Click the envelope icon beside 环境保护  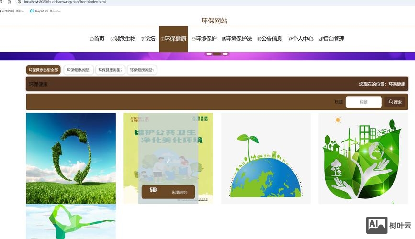(194, 39)
